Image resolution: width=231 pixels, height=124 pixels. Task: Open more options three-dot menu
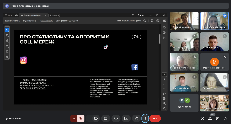145,118
